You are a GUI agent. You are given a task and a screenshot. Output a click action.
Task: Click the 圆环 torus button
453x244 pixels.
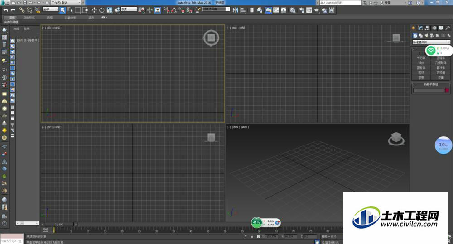[421, 73]
